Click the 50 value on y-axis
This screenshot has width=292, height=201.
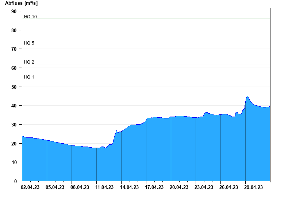point(14,87)
